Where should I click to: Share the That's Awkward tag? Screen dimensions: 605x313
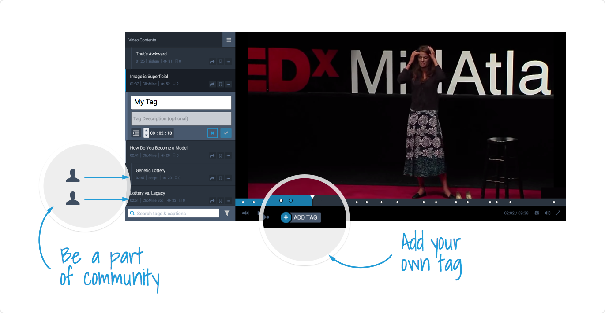pos(212,62)
